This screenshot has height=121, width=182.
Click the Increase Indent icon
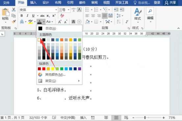click(122, 10)
